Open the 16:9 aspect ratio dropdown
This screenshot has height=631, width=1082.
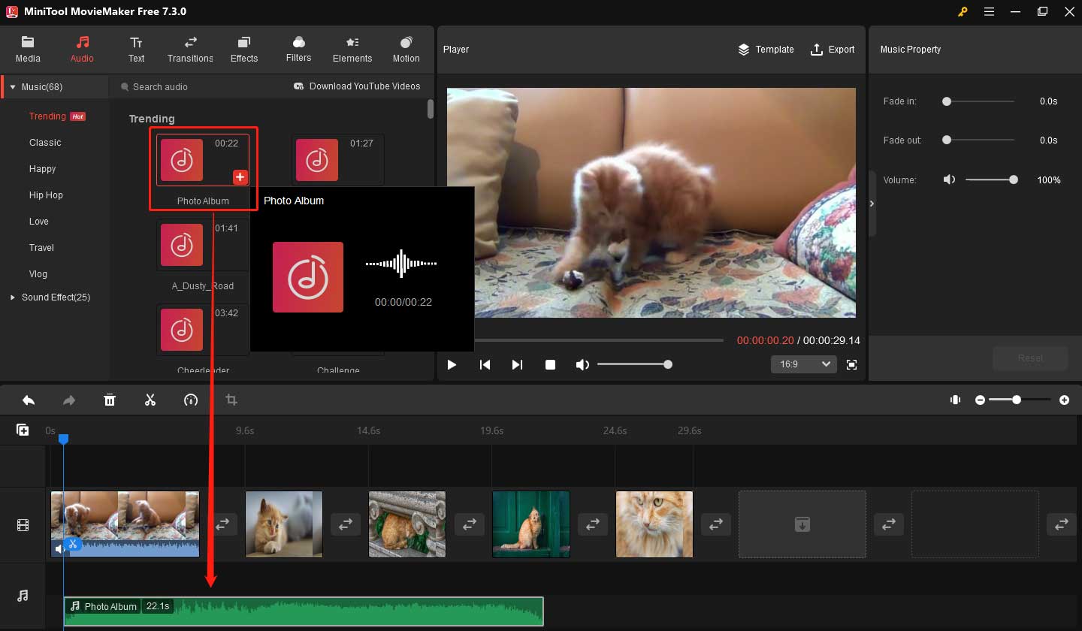tap(803, 364)
